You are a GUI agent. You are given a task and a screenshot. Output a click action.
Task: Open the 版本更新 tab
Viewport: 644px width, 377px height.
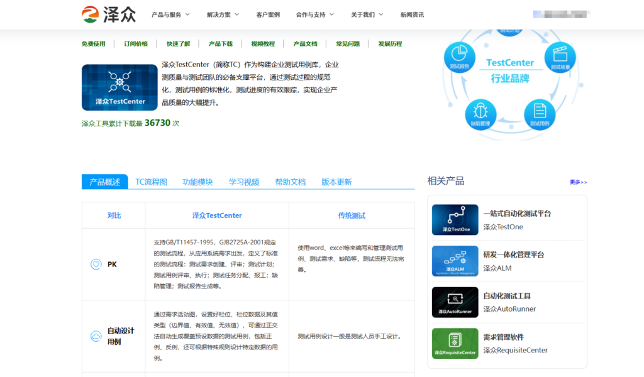tap(335, 182)
